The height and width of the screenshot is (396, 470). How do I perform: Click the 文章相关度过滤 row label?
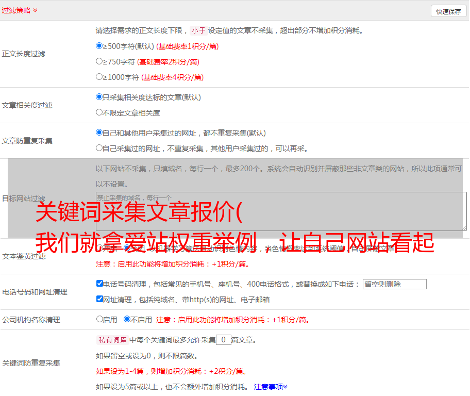(x=27, y=105)
